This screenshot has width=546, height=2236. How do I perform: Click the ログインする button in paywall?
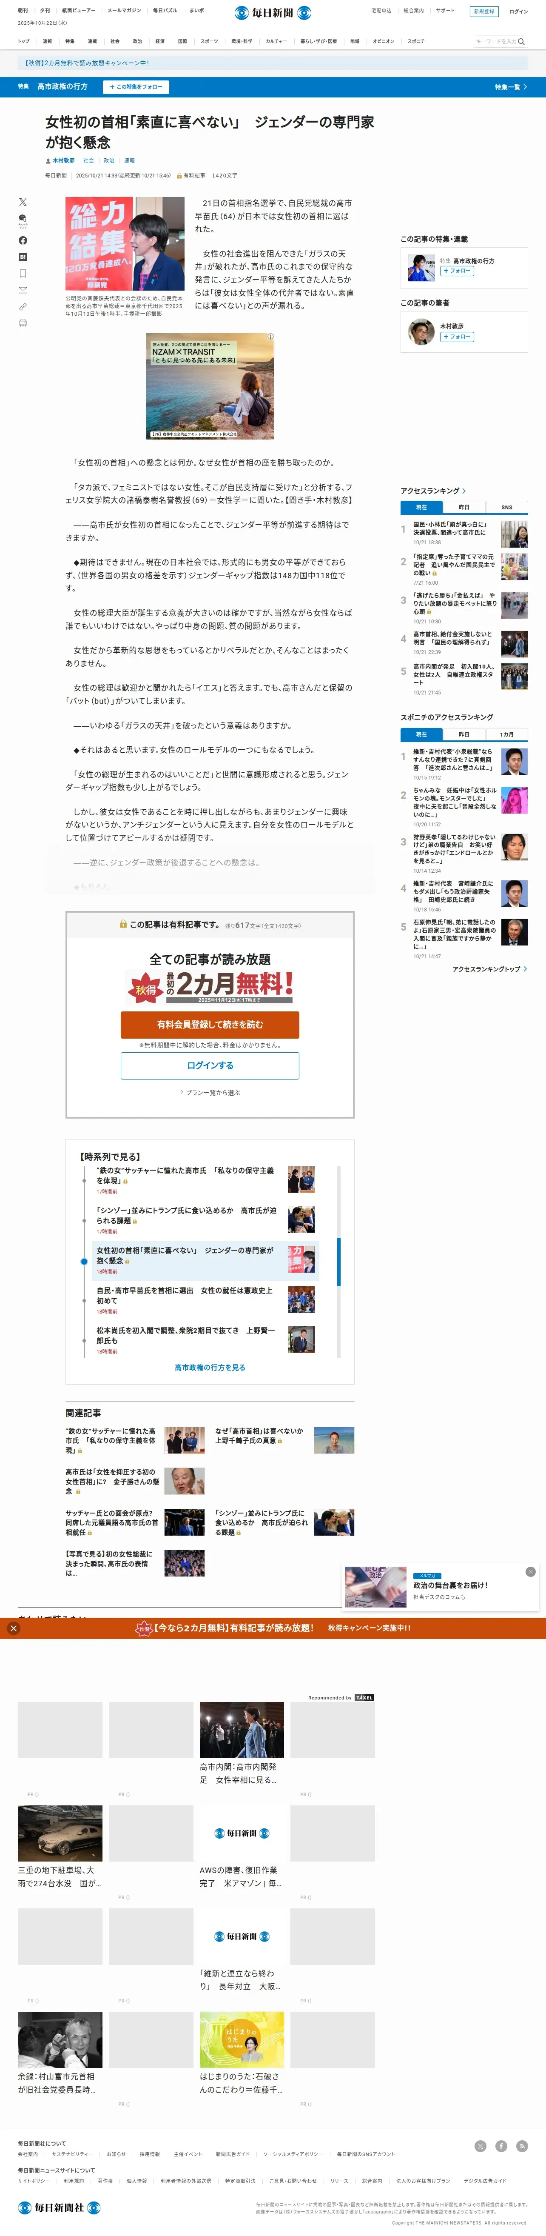[x=210, y=1065]
